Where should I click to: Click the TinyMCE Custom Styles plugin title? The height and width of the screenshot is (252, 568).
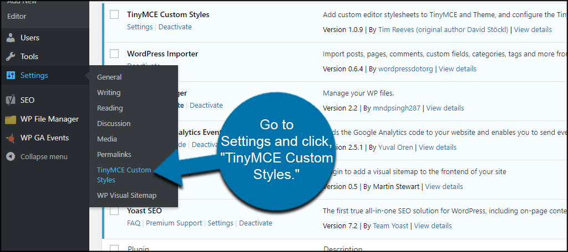tap(168, 14)
